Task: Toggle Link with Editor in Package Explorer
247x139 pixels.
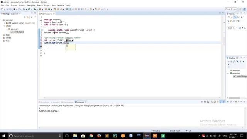Action: click(x=27, y=17)
